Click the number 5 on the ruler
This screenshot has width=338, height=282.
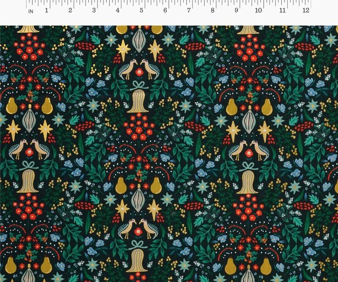pos(141,10)
